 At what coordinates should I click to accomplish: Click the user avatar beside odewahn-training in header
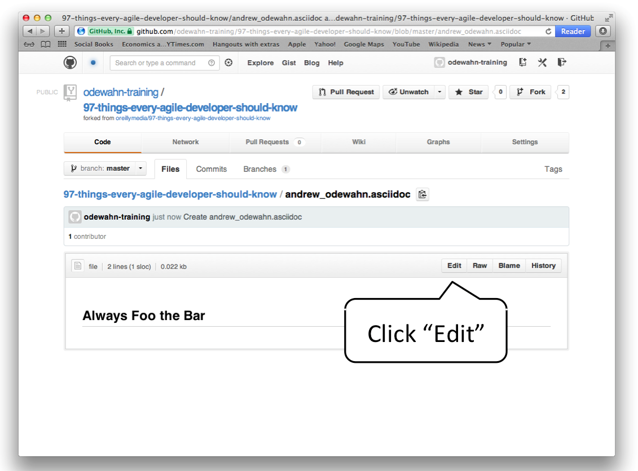point(439,63)
